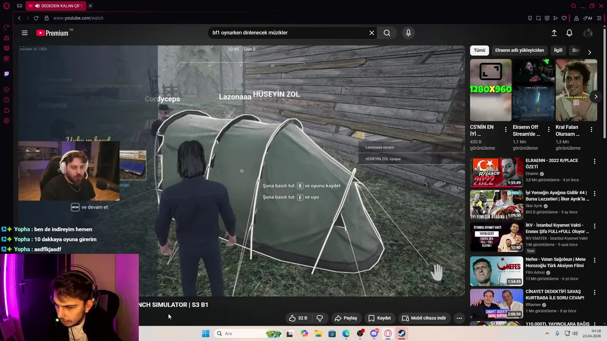Click the YouTube upload/create icon
The height and width of the screenshot is (341, 607).
click(554, 33)
